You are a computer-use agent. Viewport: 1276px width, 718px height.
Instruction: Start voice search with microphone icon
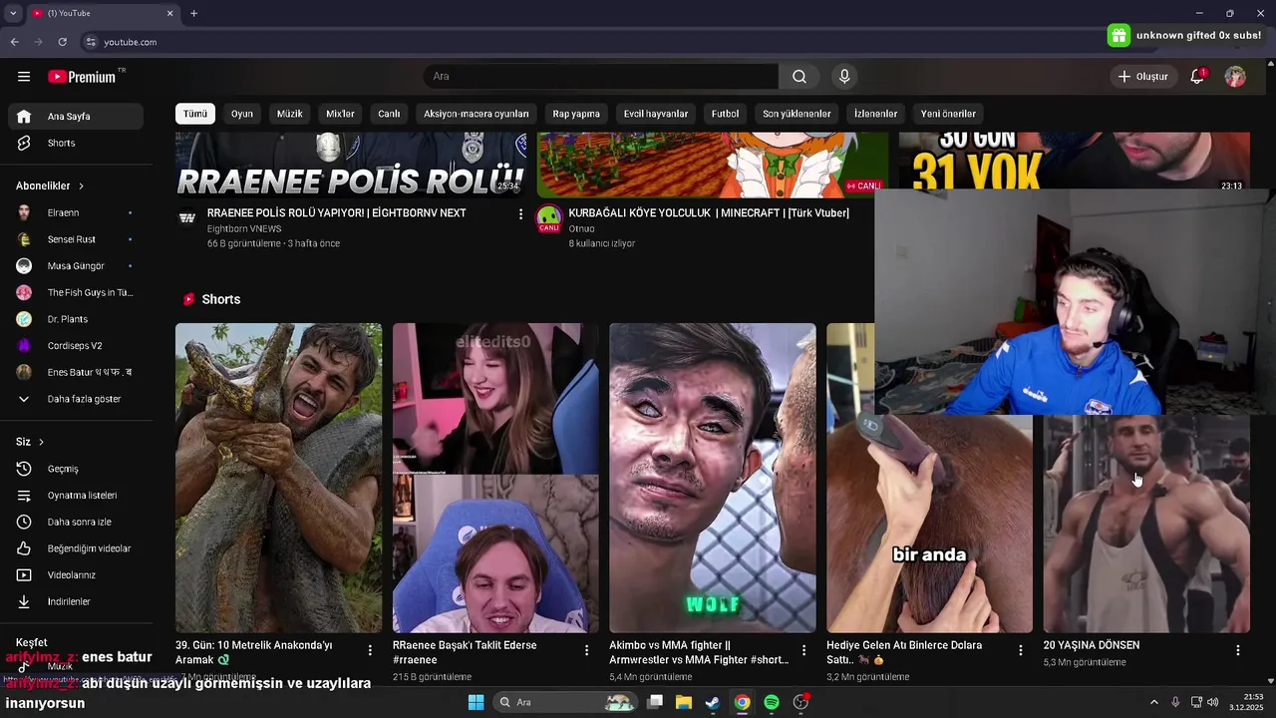tap(844, 77)
